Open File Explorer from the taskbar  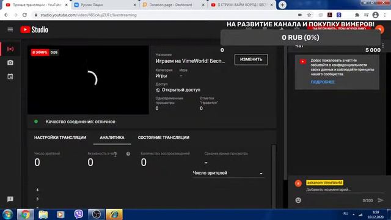[43, 215]
